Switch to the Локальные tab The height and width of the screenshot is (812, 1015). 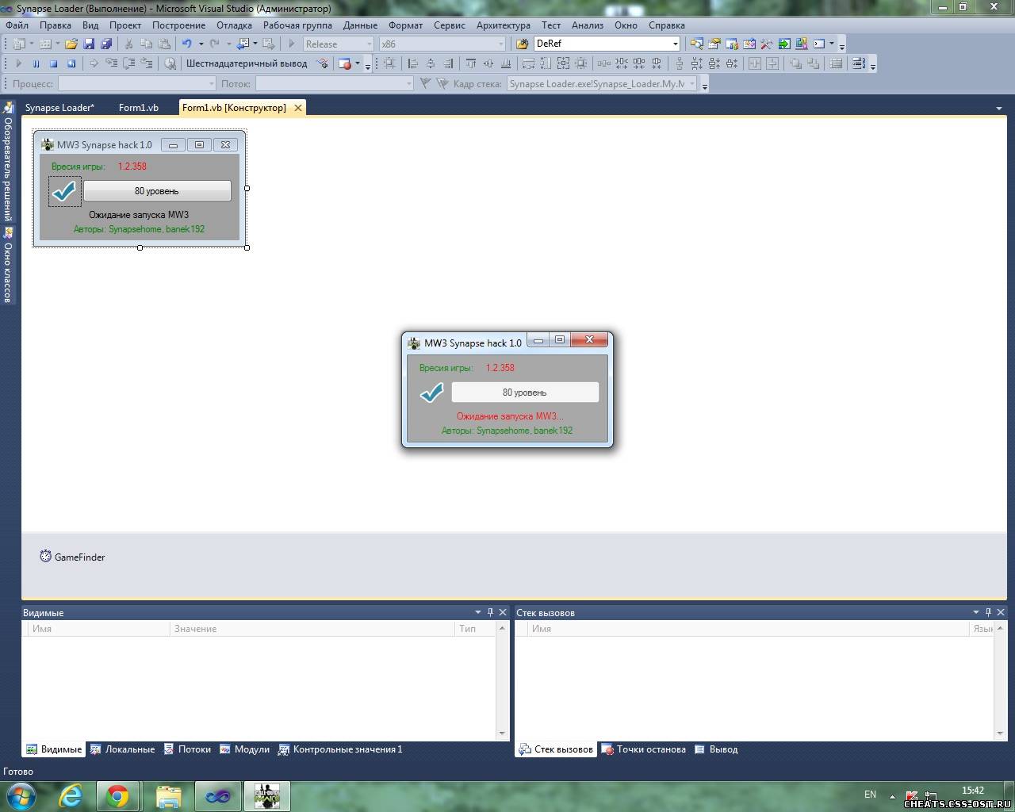(x=129, y=749)
